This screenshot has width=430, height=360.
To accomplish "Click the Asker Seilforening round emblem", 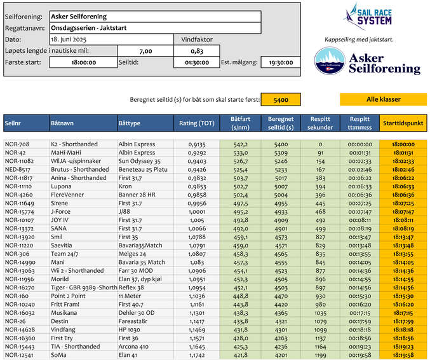I will tap(330, 61).
